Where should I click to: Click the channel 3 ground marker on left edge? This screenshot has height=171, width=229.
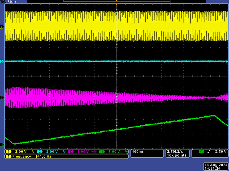tap(2, 97)
